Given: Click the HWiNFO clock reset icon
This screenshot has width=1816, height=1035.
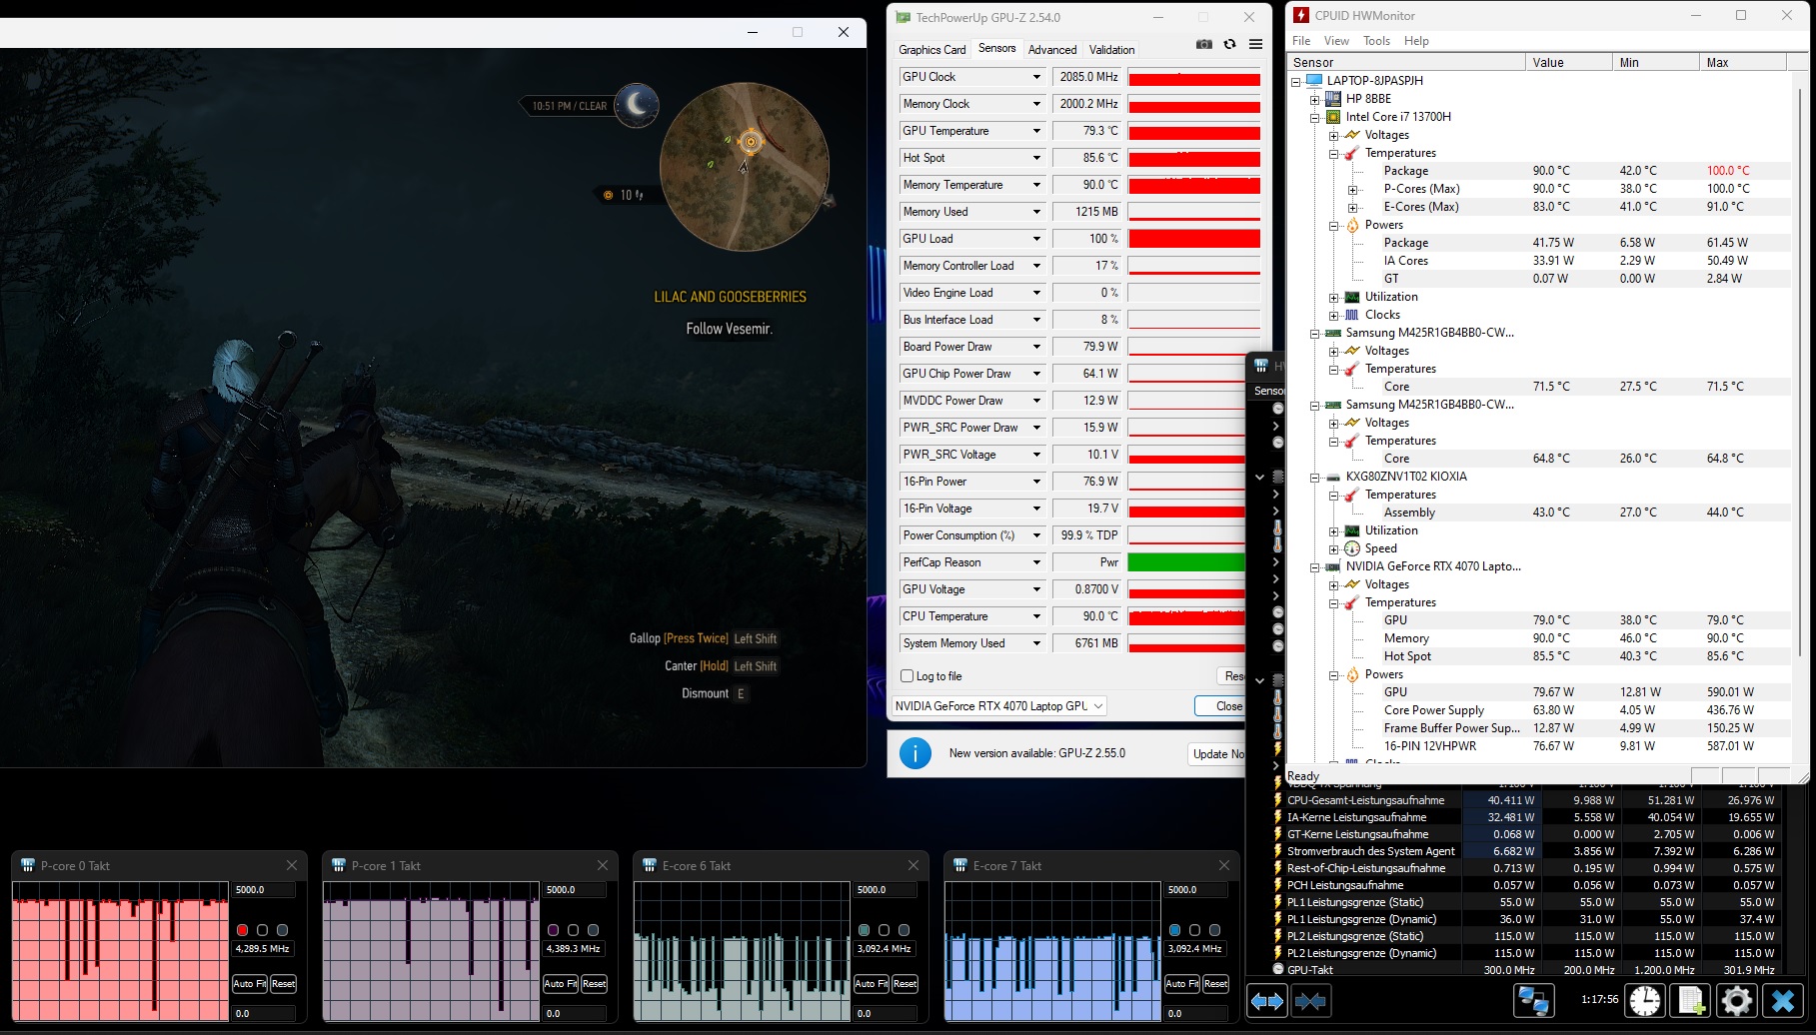Looking at the screenshot, I should 1645,1000.
